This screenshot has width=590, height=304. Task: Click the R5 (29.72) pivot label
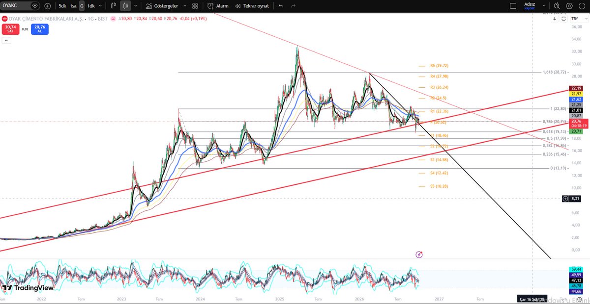(439, 65)
